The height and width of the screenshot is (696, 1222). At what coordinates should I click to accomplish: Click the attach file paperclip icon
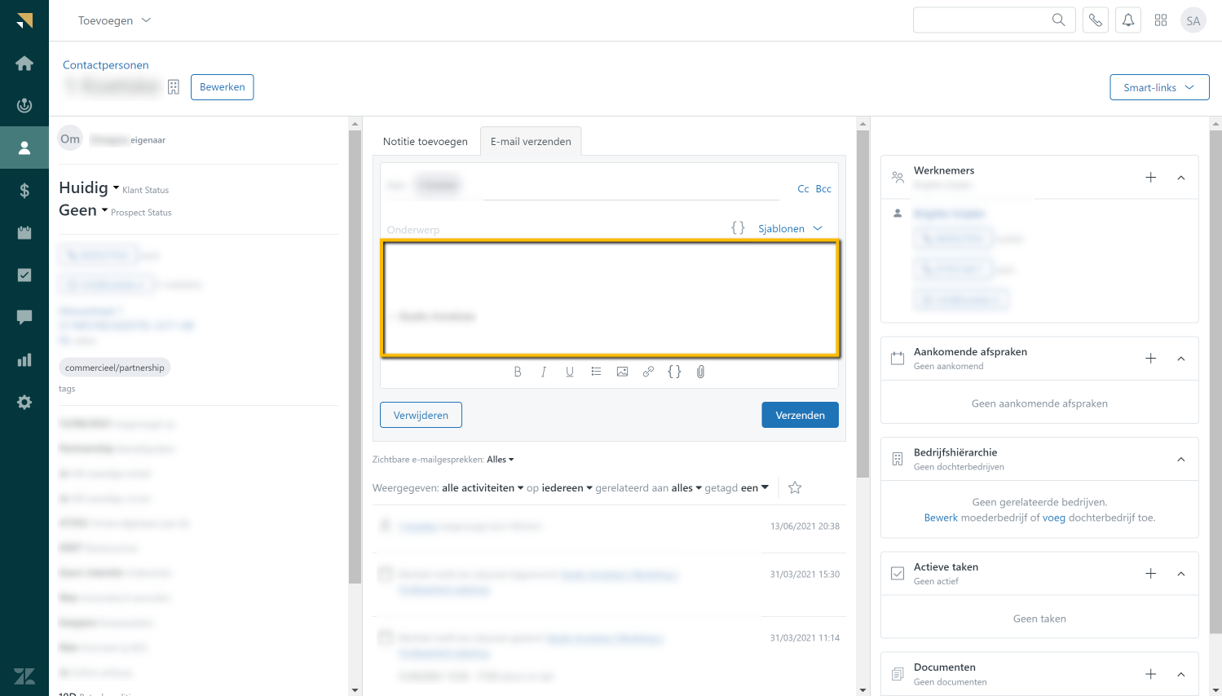[x=700, y=372]
